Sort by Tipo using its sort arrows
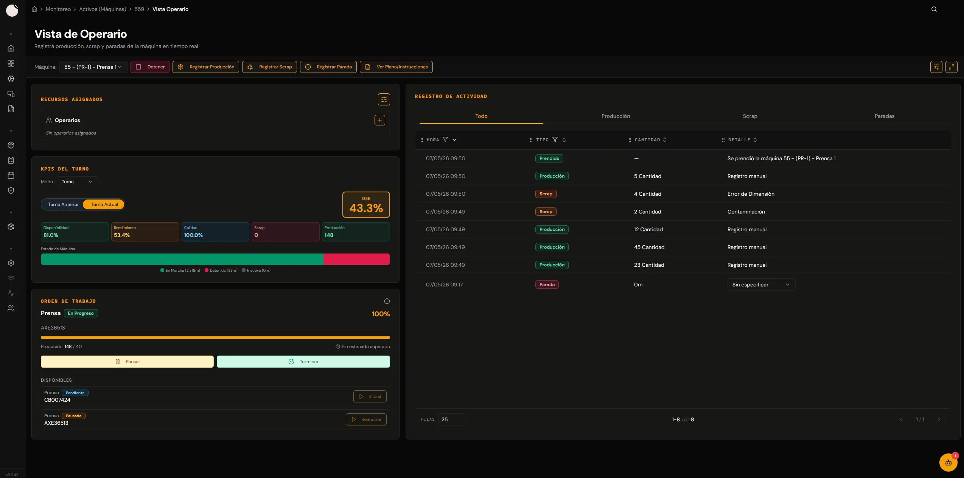This screenshot has height=478, width=964. tap(564, 140)
